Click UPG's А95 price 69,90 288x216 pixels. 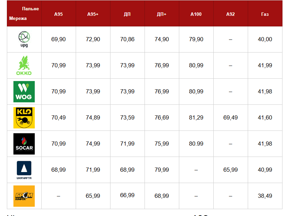tap(58, 39)
